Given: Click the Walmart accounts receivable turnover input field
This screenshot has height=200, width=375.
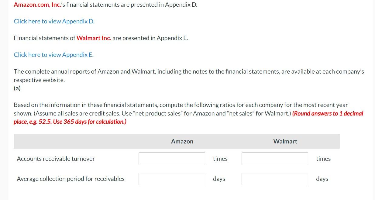Looking at the screenshot, I should click(x=274, y=158).
